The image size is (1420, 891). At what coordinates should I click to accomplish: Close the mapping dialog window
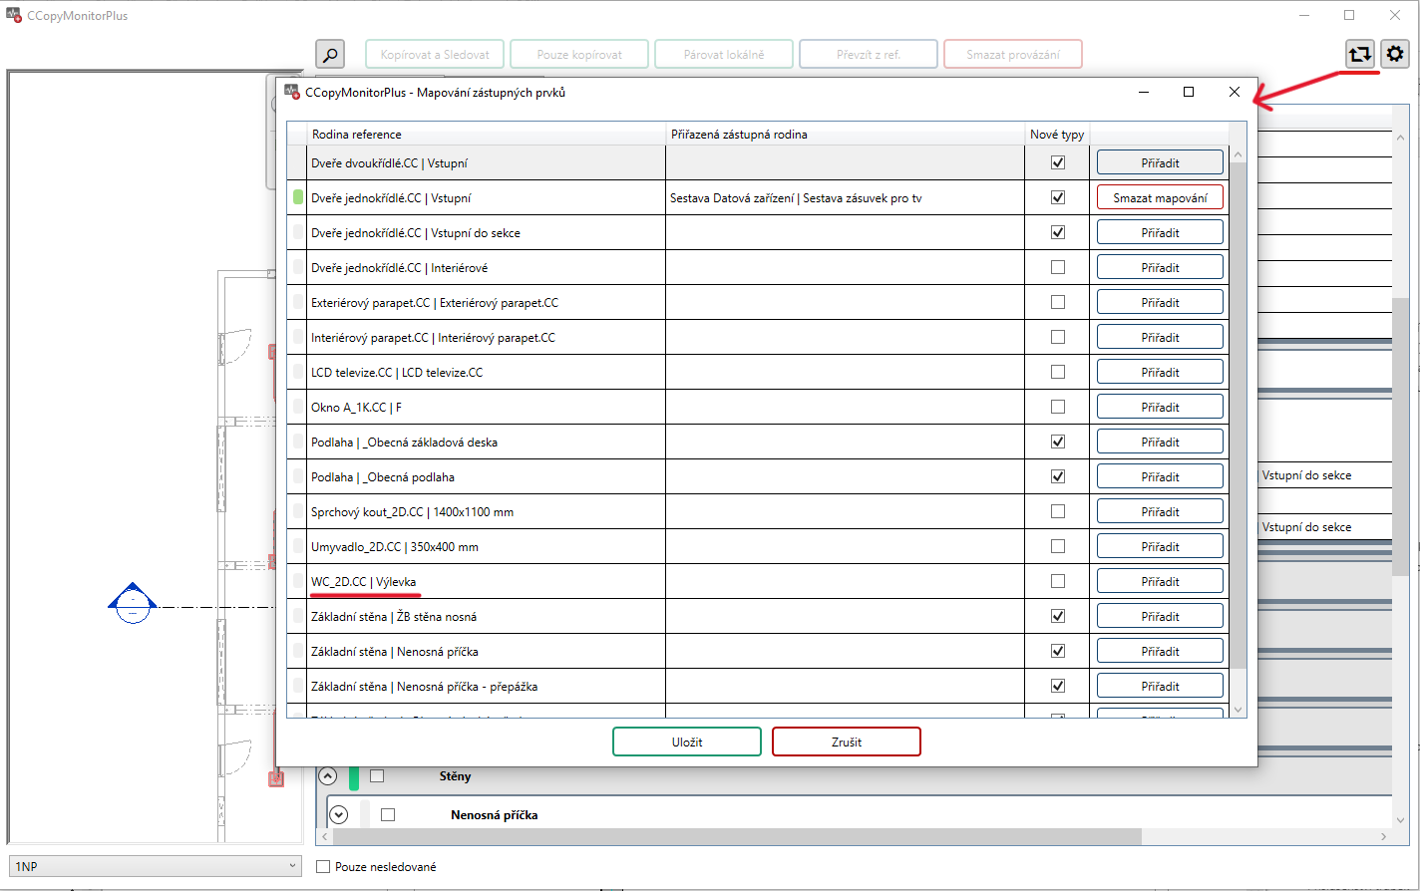click(1234, 92)
